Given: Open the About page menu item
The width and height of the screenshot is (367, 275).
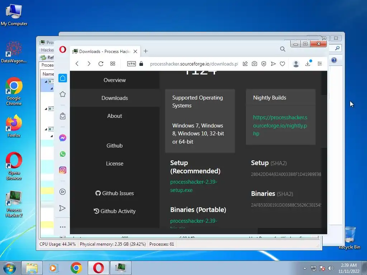Looking at the screenshot, I should 115,116.
